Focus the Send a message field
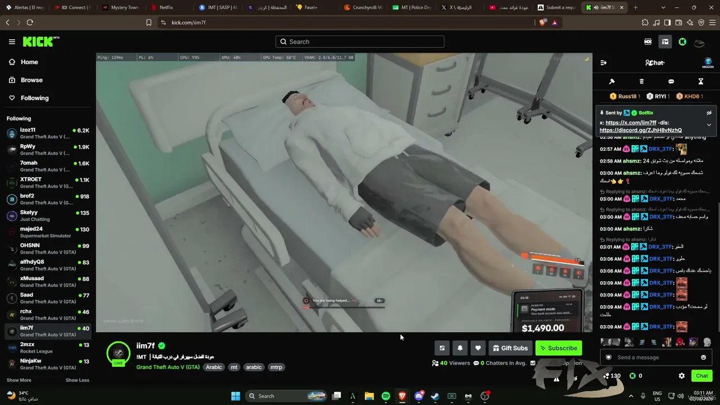The width and height of the screenshot is (720, 405). pyautogui.click(x=656, y=358)
